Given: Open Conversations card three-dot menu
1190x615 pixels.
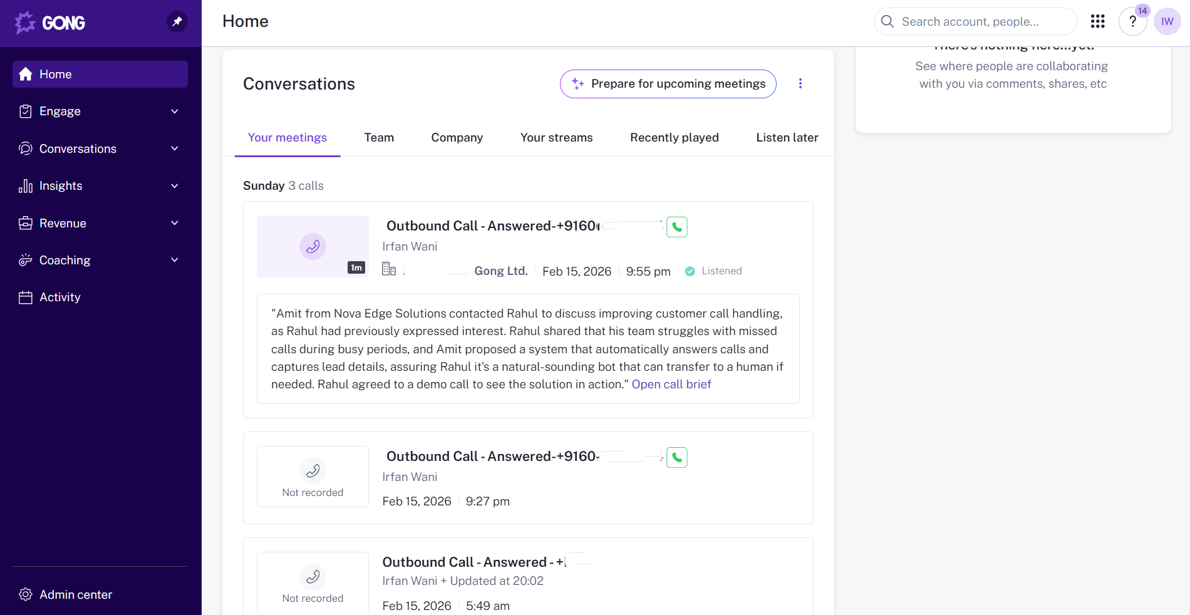Looking at the screenshot, I should click(800, 84).
